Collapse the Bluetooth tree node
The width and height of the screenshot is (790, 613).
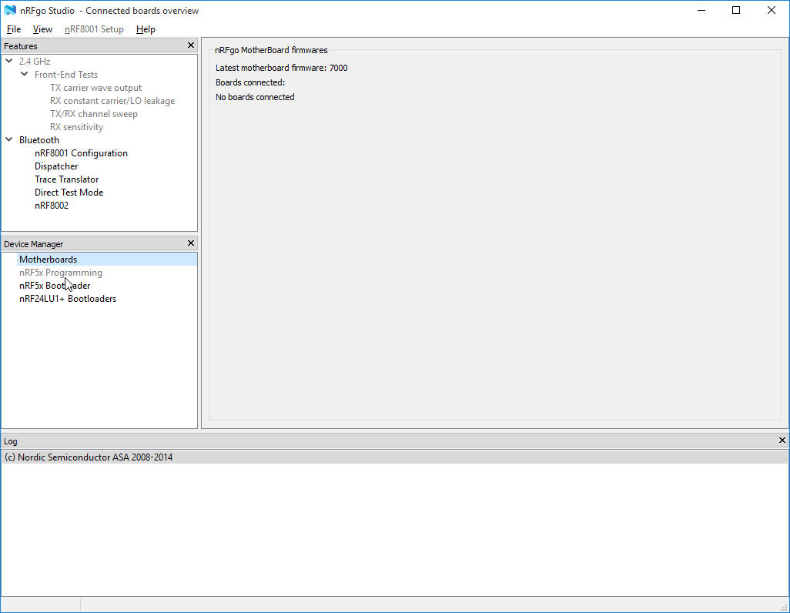[9, 139]
